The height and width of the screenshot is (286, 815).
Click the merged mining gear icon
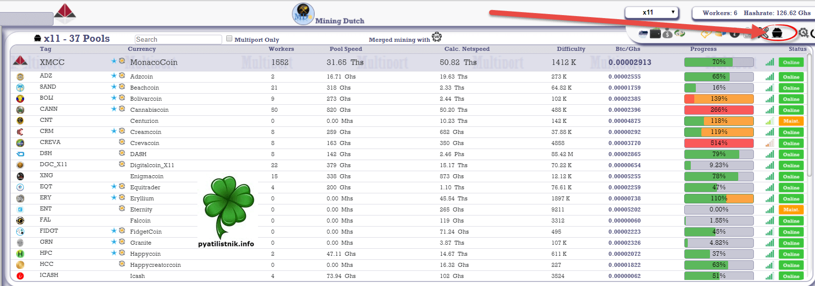click(x=437, y=37)
